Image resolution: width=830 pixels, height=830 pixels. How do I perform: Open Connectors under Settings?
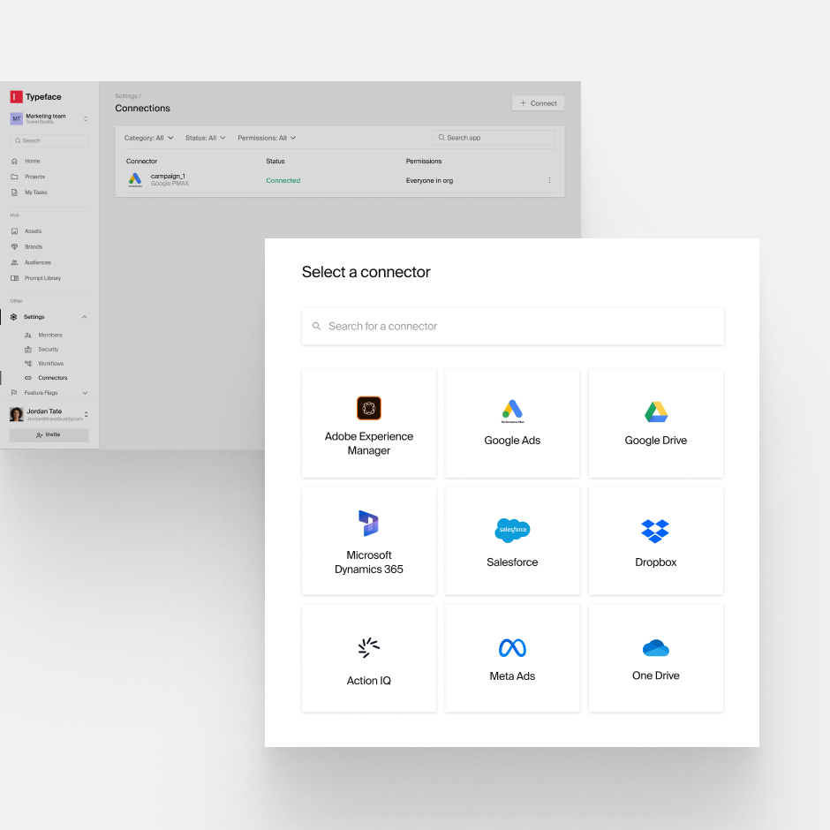click(x=52, y=378)
